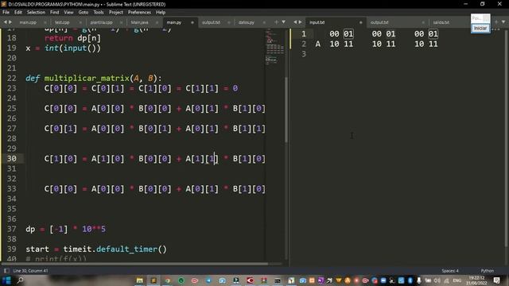The width and height of the screenshot is (509, 286).
Task: Close the test.cpp tab
Action: point(80,23)
